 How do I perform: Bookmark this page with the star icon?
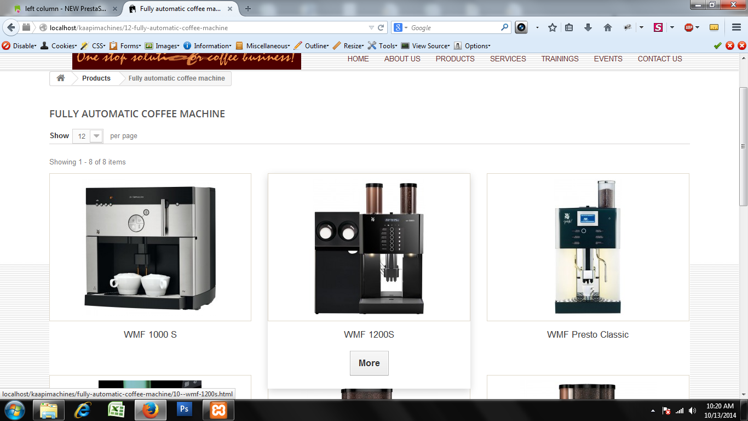pyautogui.click(x=553, y=27)
